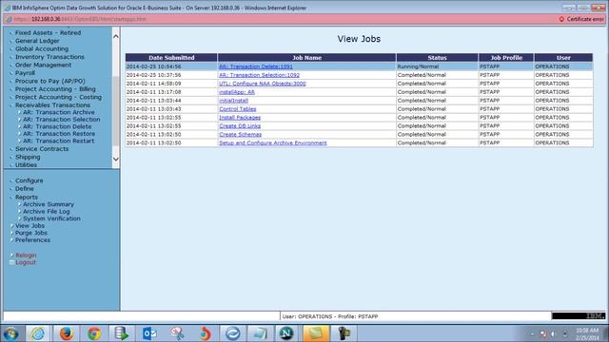Expand the Configure node

pyautogui.click(x=29, y=180)
